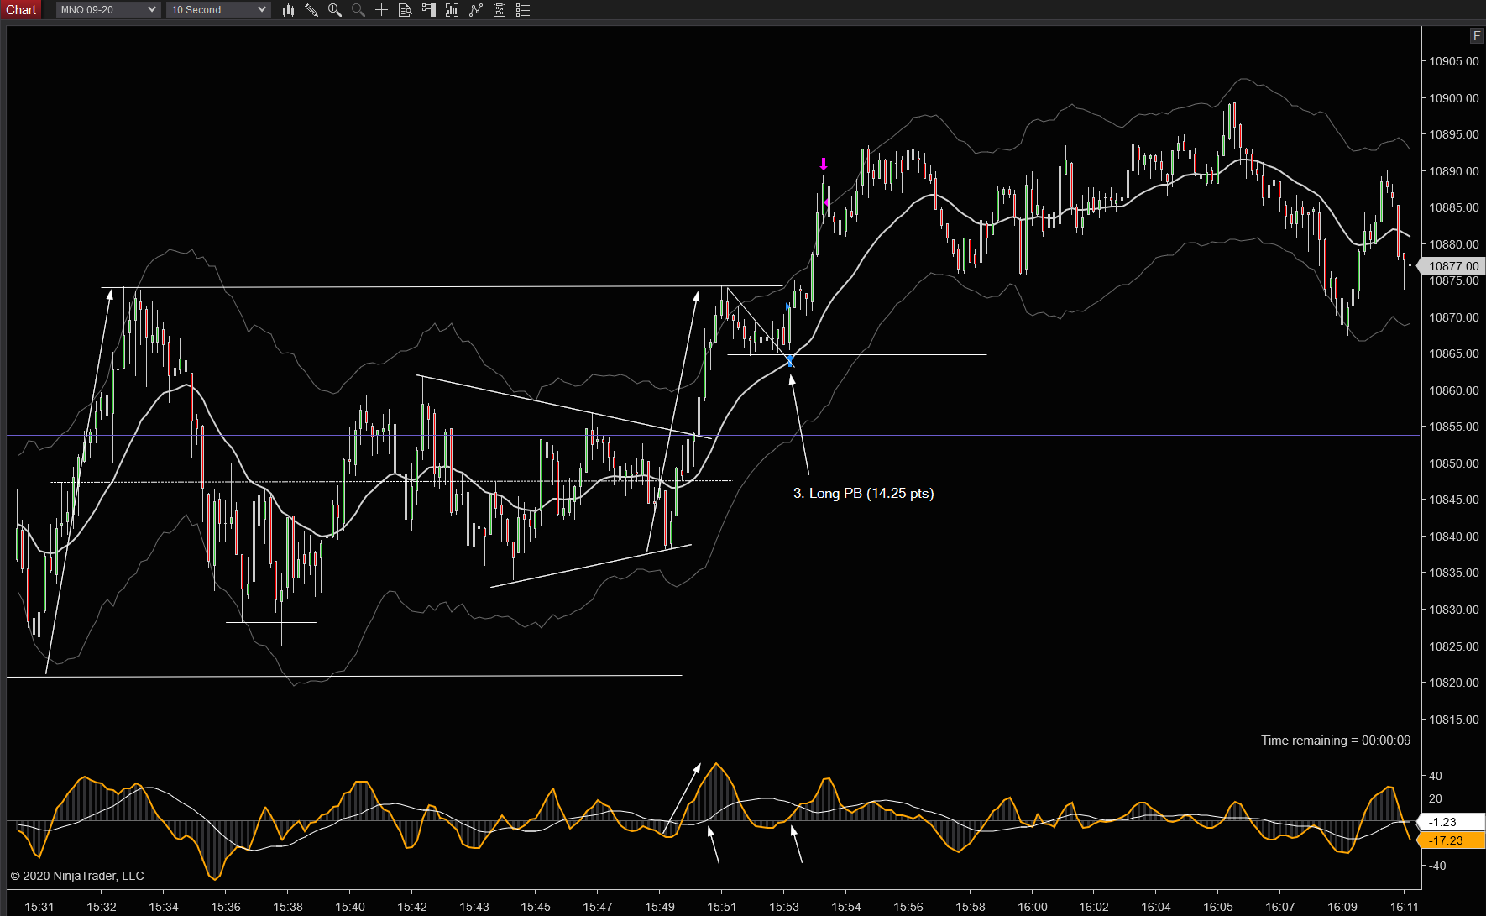Open the Strategies dialog icon

pos(500,10)
